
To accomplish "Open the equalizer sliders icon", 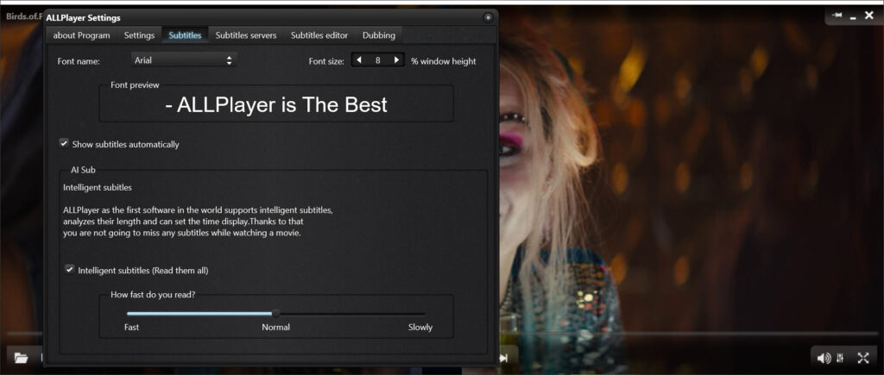I will (841, 358).
